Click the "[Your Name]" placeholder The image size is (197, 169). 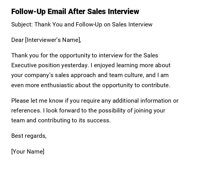coord(28,152)
